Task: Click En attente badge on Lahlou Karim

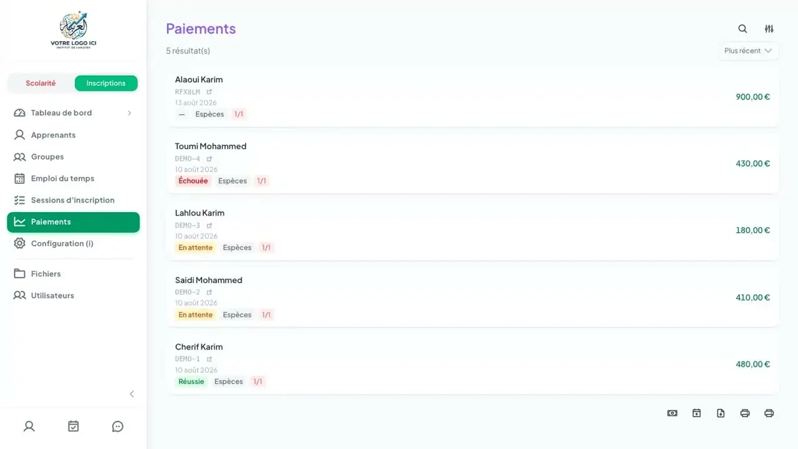Action: (x=196, y=248)
